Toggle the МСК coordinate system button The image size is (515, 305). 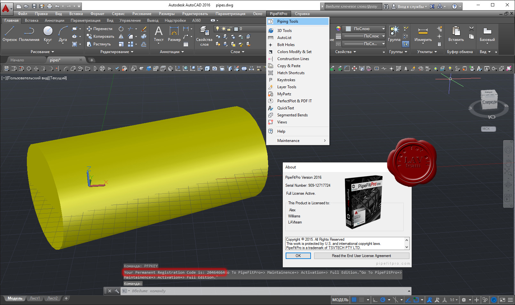click(488, 129)
